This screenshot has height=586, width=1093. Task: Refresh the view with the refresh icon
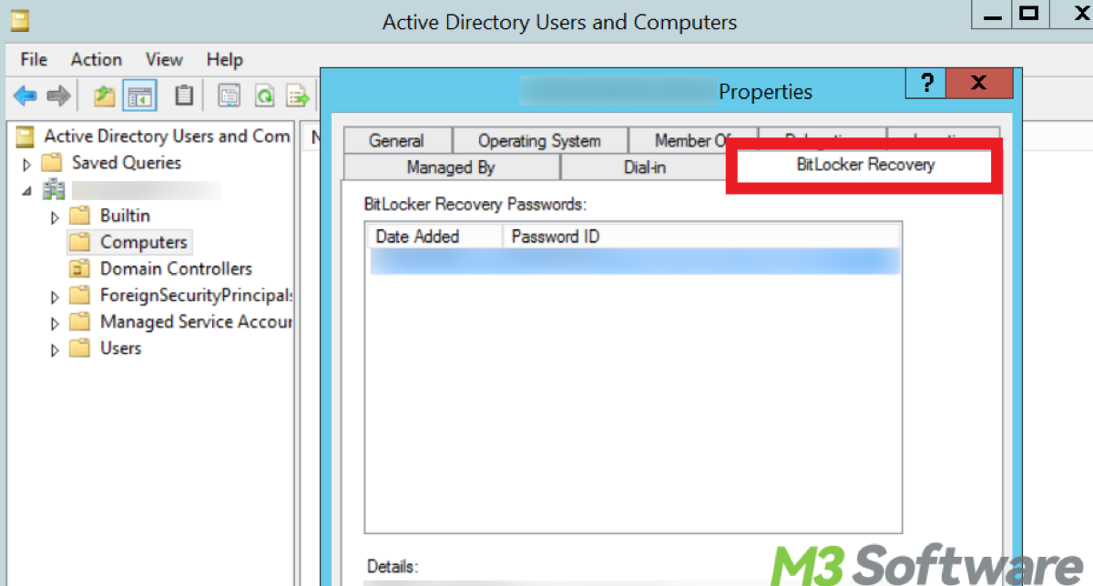pos(264,95)
